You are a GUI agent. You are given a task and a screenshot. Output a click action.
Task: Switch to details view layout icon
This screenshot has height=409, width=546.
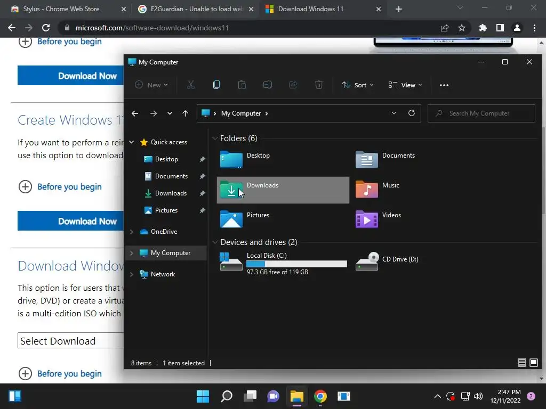click(x=521, y=363)
